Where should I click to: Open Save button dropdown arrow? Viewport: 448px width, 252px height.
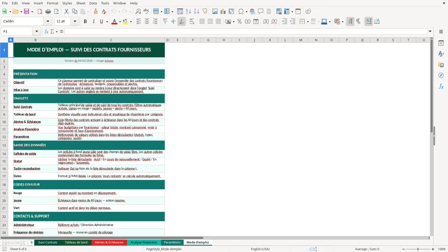coord(32,12)
